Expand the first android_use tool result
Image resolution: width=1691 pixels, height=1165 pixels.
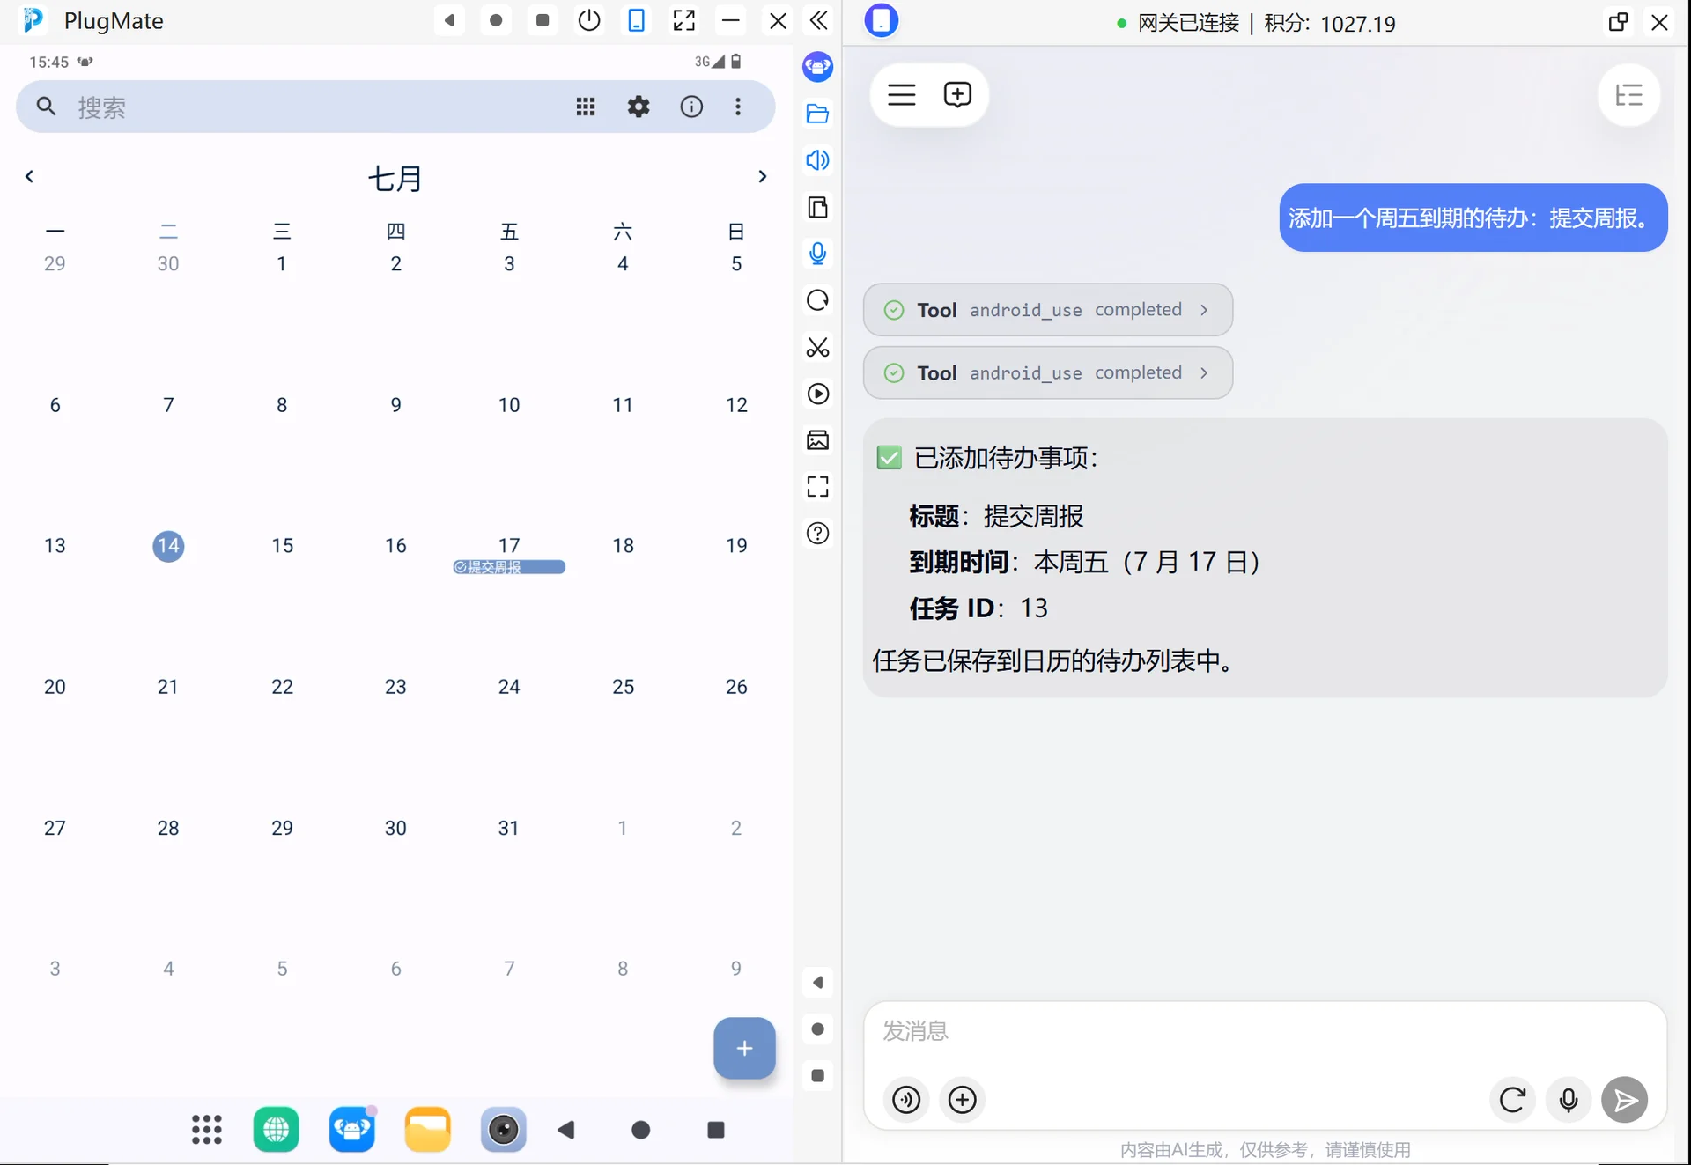click(1048, 310)
